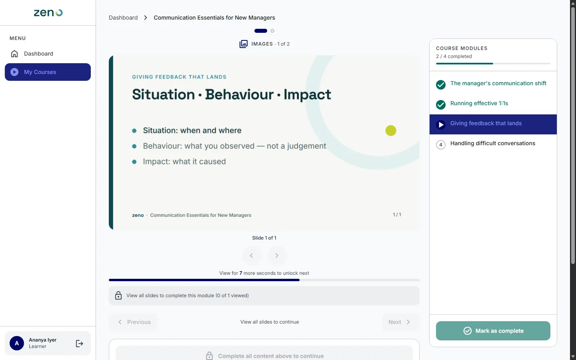Click the logout icon beside Ananya Iyer

pyautogui.click(x=80, y=343)
